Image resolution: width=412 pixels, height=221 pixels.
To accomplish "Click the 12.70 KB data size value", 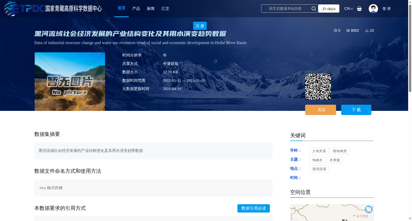I will click(x=170, y=72).
